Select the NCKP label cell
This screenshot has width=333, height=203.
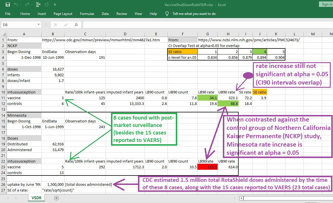coord(24,46)
